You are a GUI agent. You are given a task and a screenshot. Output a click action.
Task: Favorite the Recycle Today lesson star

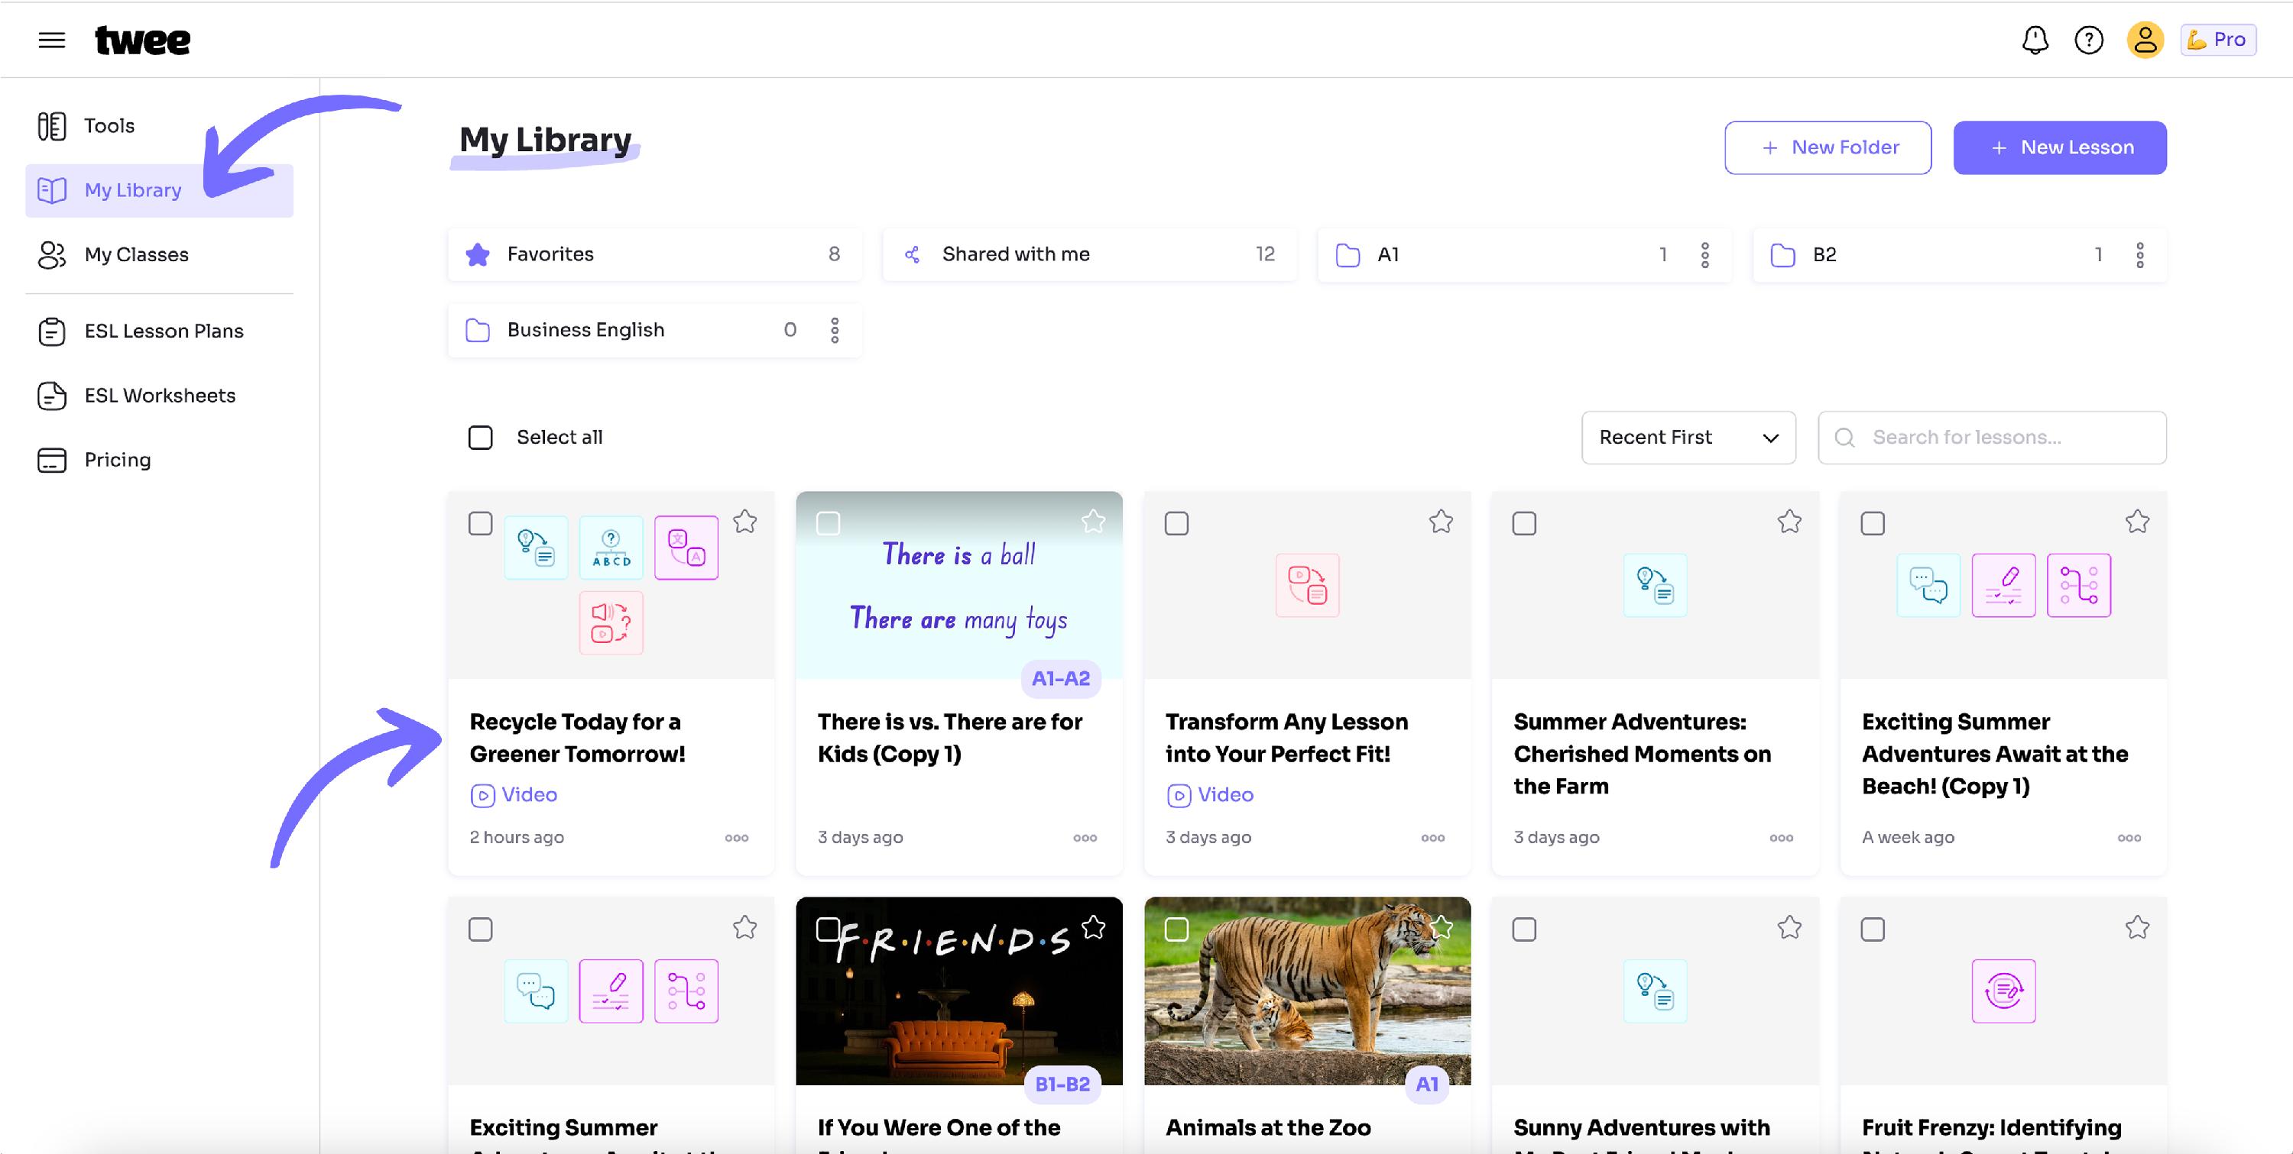745,522
